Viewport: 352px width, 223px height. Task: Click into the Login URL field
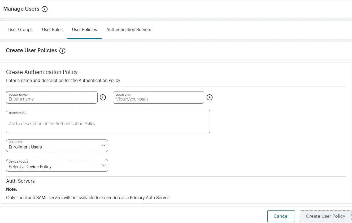click(158, 97)
